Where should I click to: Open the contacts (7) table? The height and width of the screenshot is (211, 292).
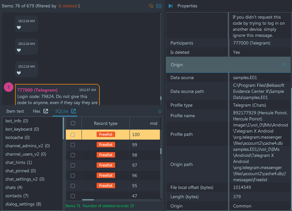point(17,196)
